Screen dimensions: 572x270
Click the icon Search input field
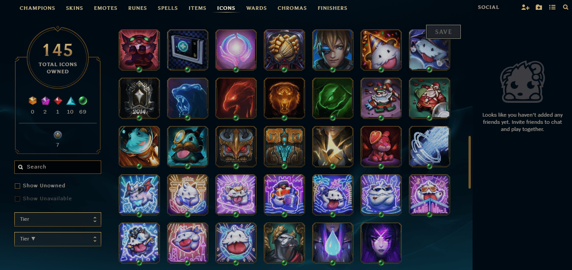(58, 167)
